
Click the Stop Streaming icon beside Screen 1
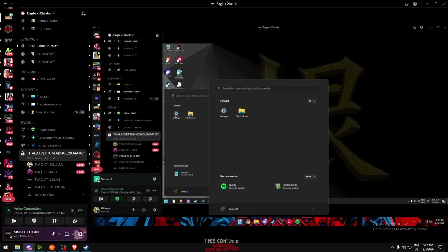154,179
